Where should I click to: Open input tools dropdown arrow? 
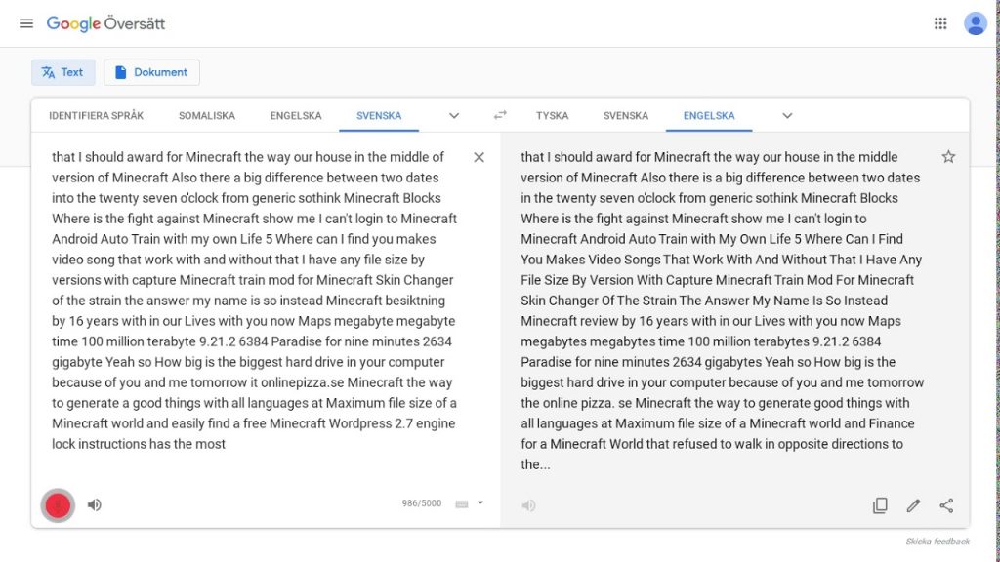(x=480, y=503)
